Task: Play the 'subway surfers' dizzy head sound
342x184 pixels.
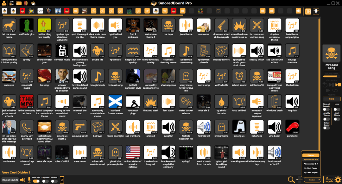Action: (221, 51)
